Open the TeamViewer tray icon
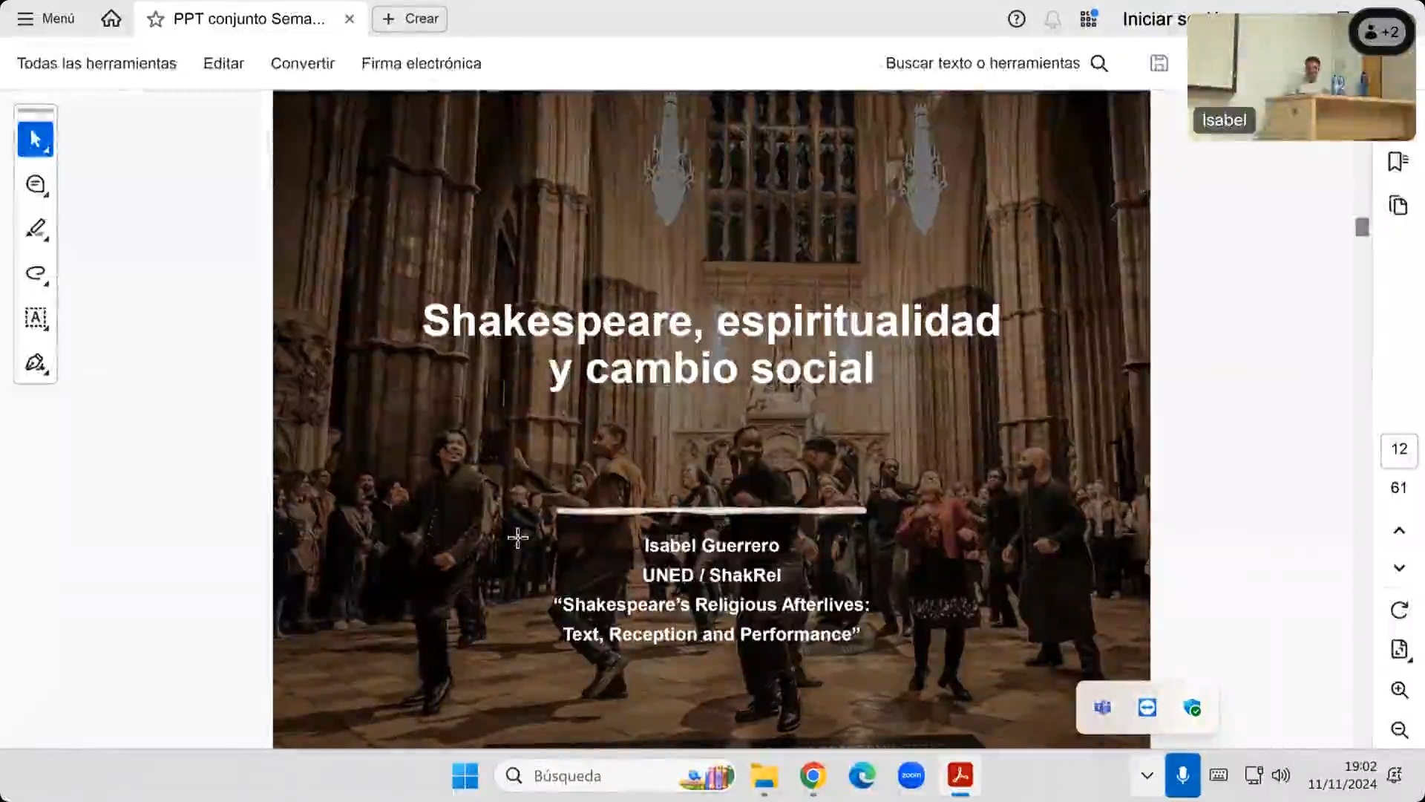Screen dimensions: 1425x802 [1147, 708]
